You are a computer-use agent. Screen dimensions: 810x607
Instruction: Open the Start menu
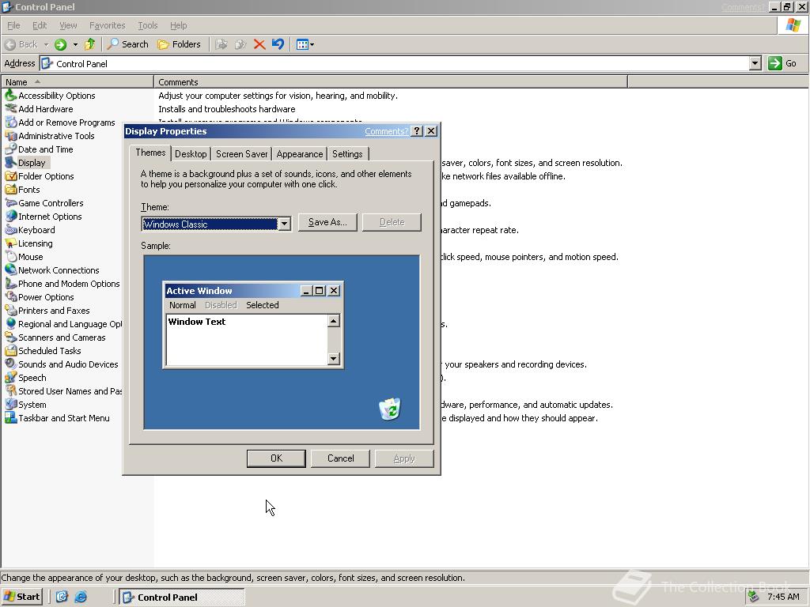22,597
